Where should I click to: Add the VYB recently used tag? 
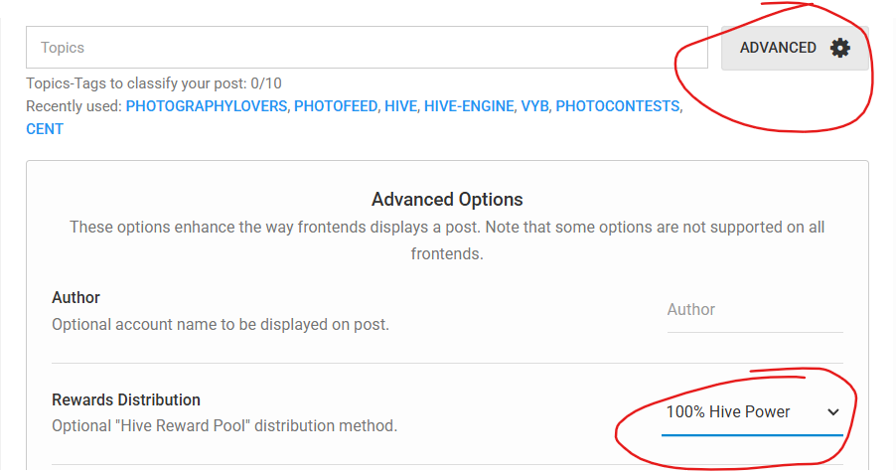coord(535,106)
